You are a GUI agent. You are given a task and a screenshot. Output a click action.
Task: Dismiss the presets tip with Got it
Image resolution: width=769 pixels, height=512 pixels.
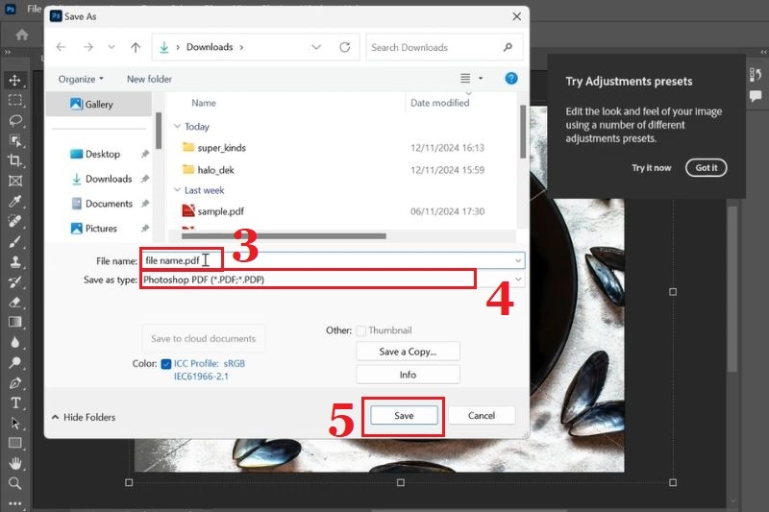tap(706, 167)
